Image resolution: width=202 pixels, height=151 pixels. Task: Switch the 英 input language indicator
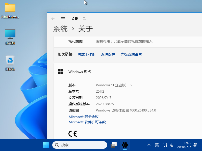(x=157, y=145)
